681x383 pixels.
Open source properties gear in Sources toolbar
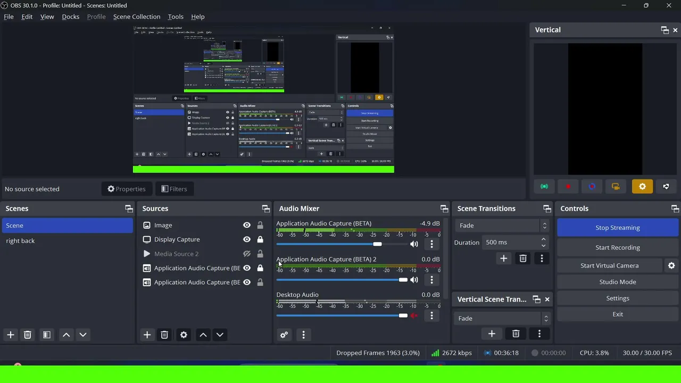184,335
